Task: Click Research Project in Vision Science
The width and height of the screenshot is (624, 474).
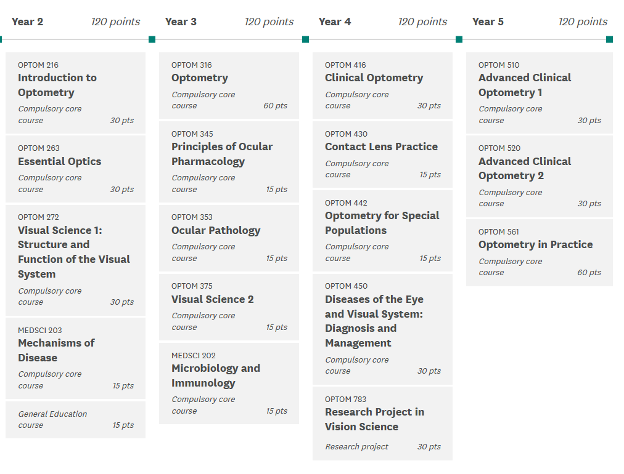Action: tap(382, 423)
